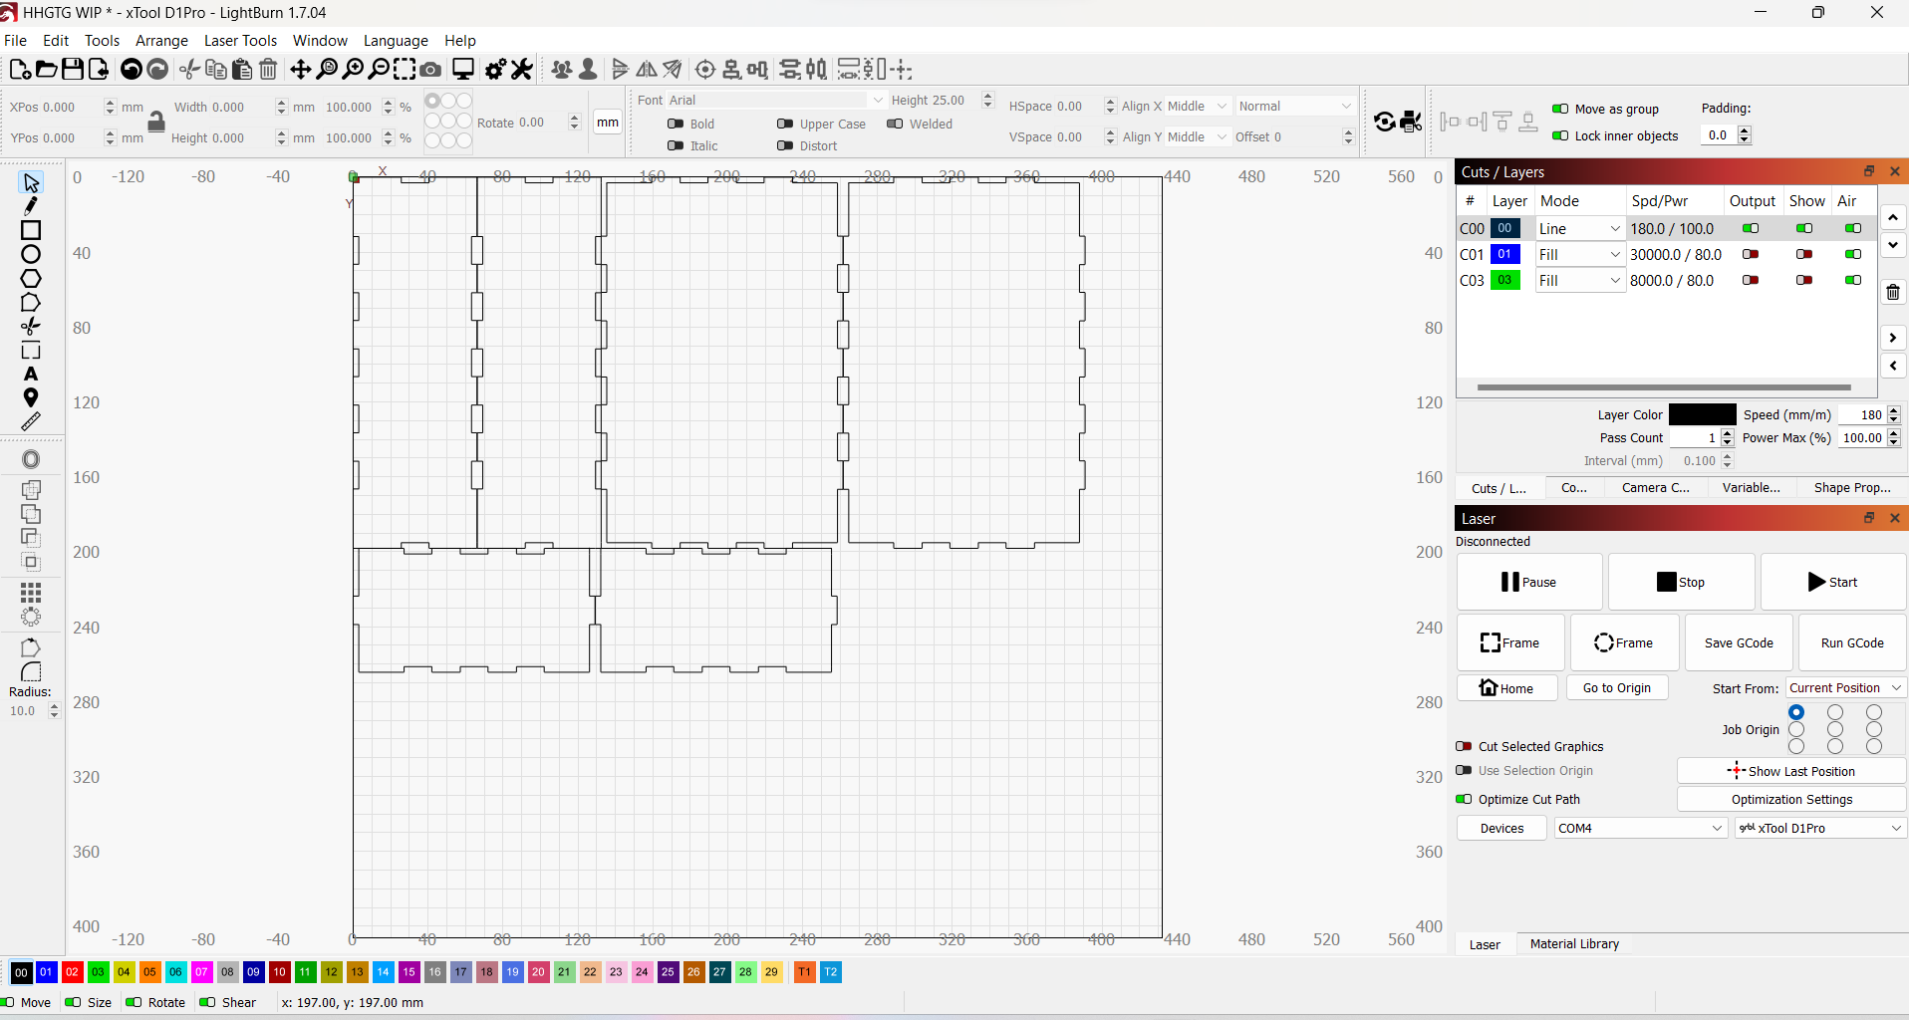Open the preview monitor icon
Viewport: 1909px width, 1020px height.
(463, 70)
